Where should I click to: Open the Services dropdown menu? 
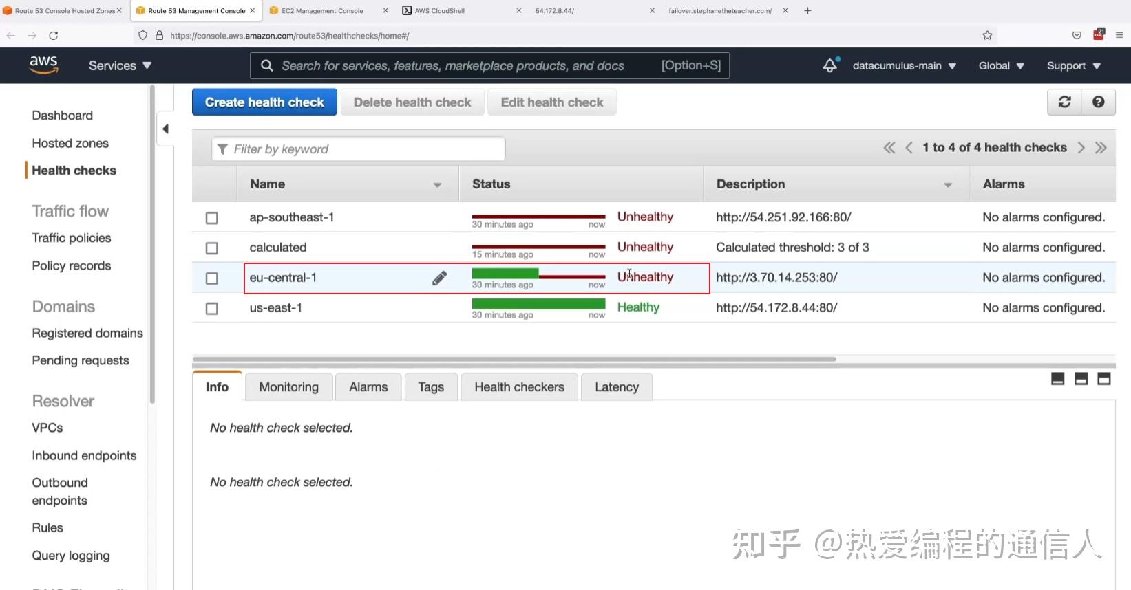pos(120,65)
